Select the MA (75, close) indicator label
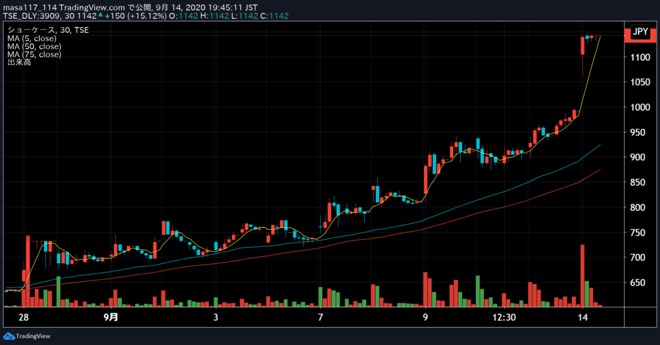660x345 pixels. (x=34, y=54)
